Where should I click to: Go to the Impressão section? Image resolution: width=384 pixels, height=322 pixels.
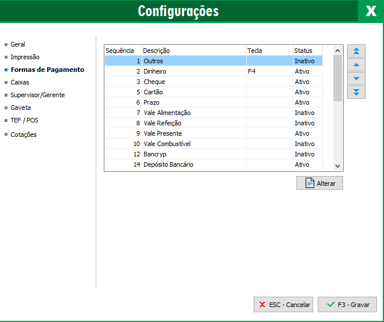(25, 57)
